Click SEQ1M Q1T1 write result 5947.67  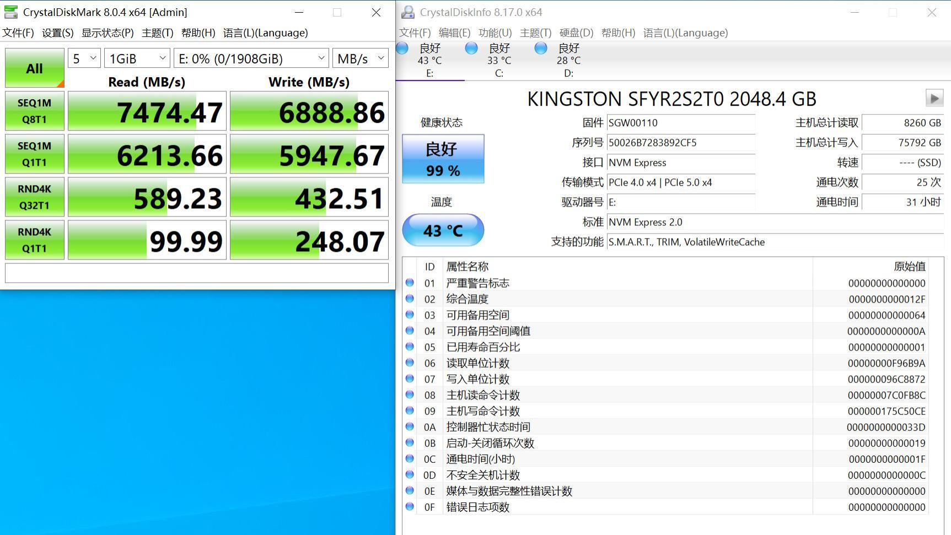coord(309,154)
